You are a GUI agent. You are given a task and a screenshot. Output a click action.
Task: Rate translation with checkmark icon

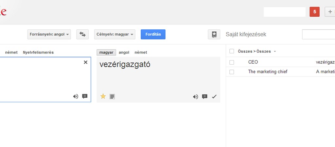point(214,97)
